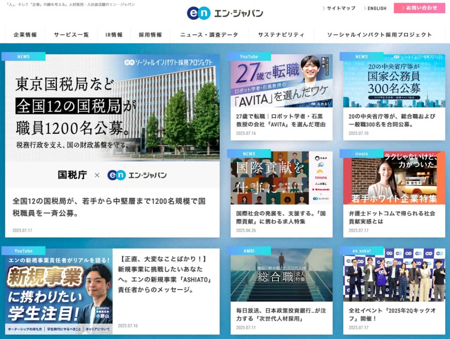Read the 全国12の国税局が headline article
450x339 pixels.
click(x=109, y=207)
